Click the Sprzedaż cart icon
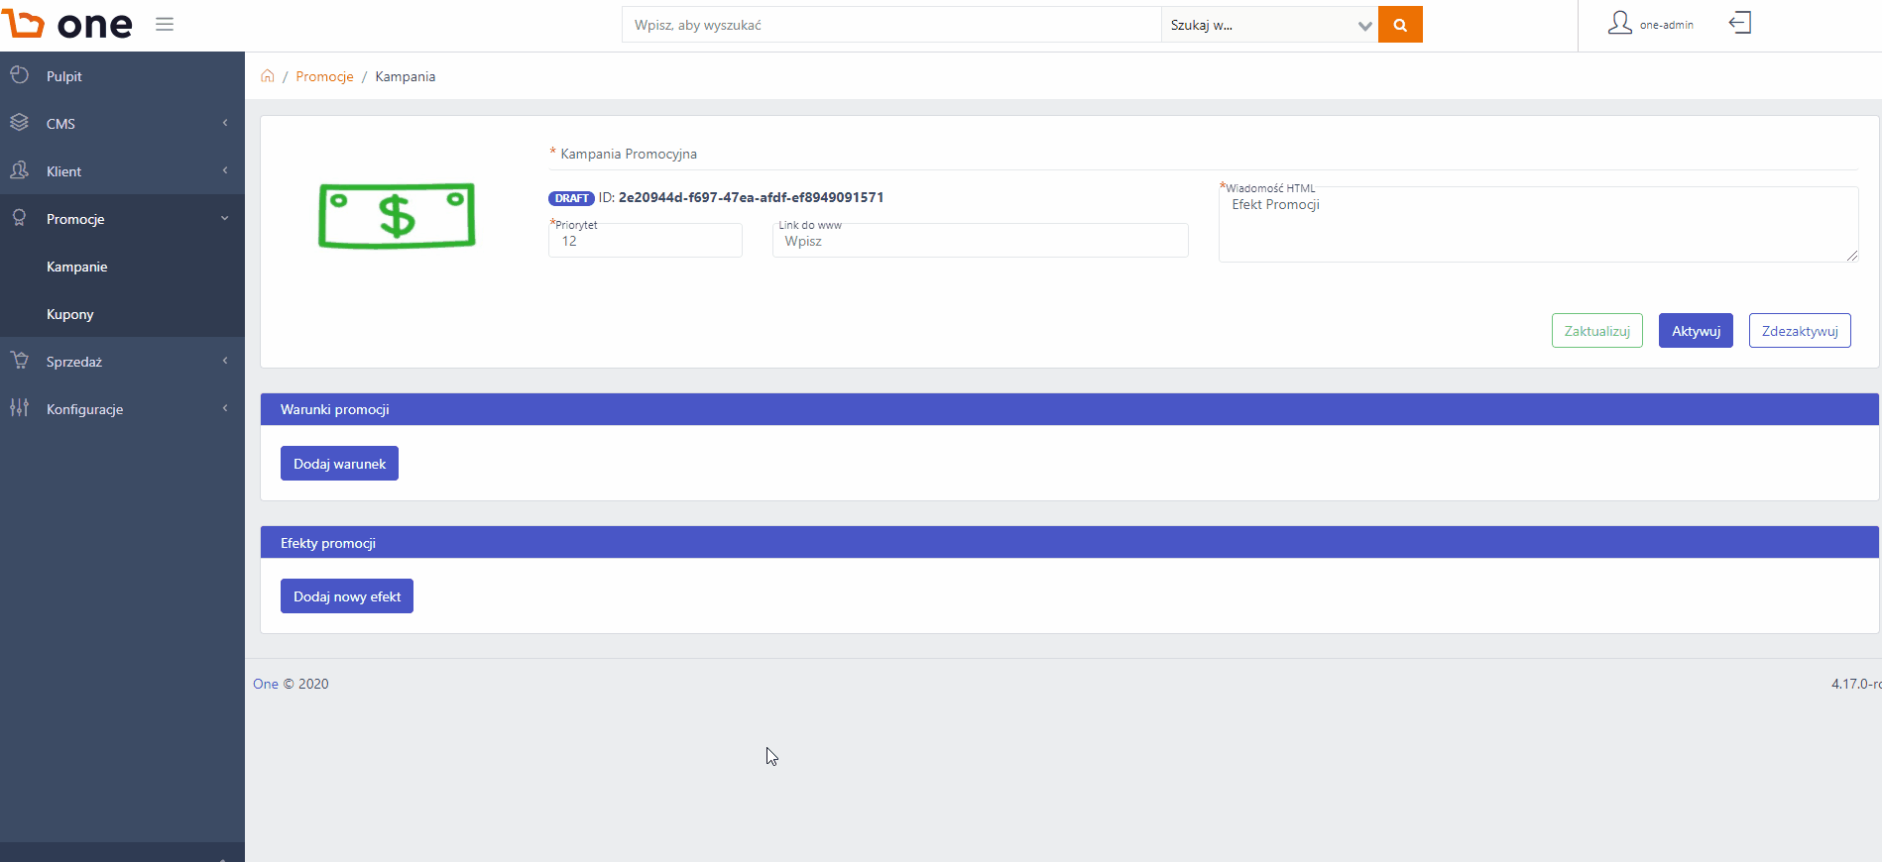This screenshot has height=862, width=1882. 19,361
